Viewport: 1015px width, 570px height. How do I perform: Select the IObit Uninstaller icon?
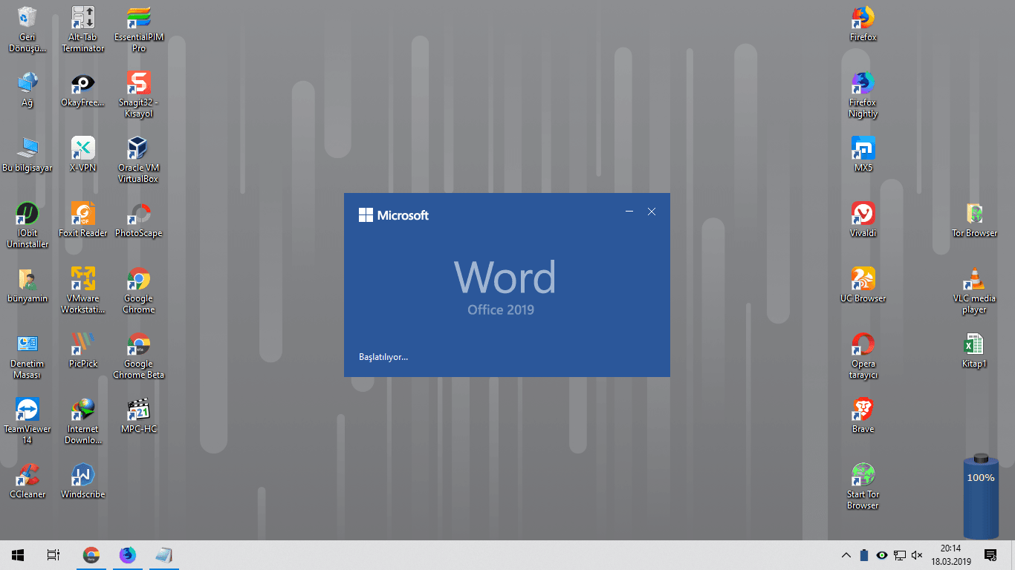point(27,226)
